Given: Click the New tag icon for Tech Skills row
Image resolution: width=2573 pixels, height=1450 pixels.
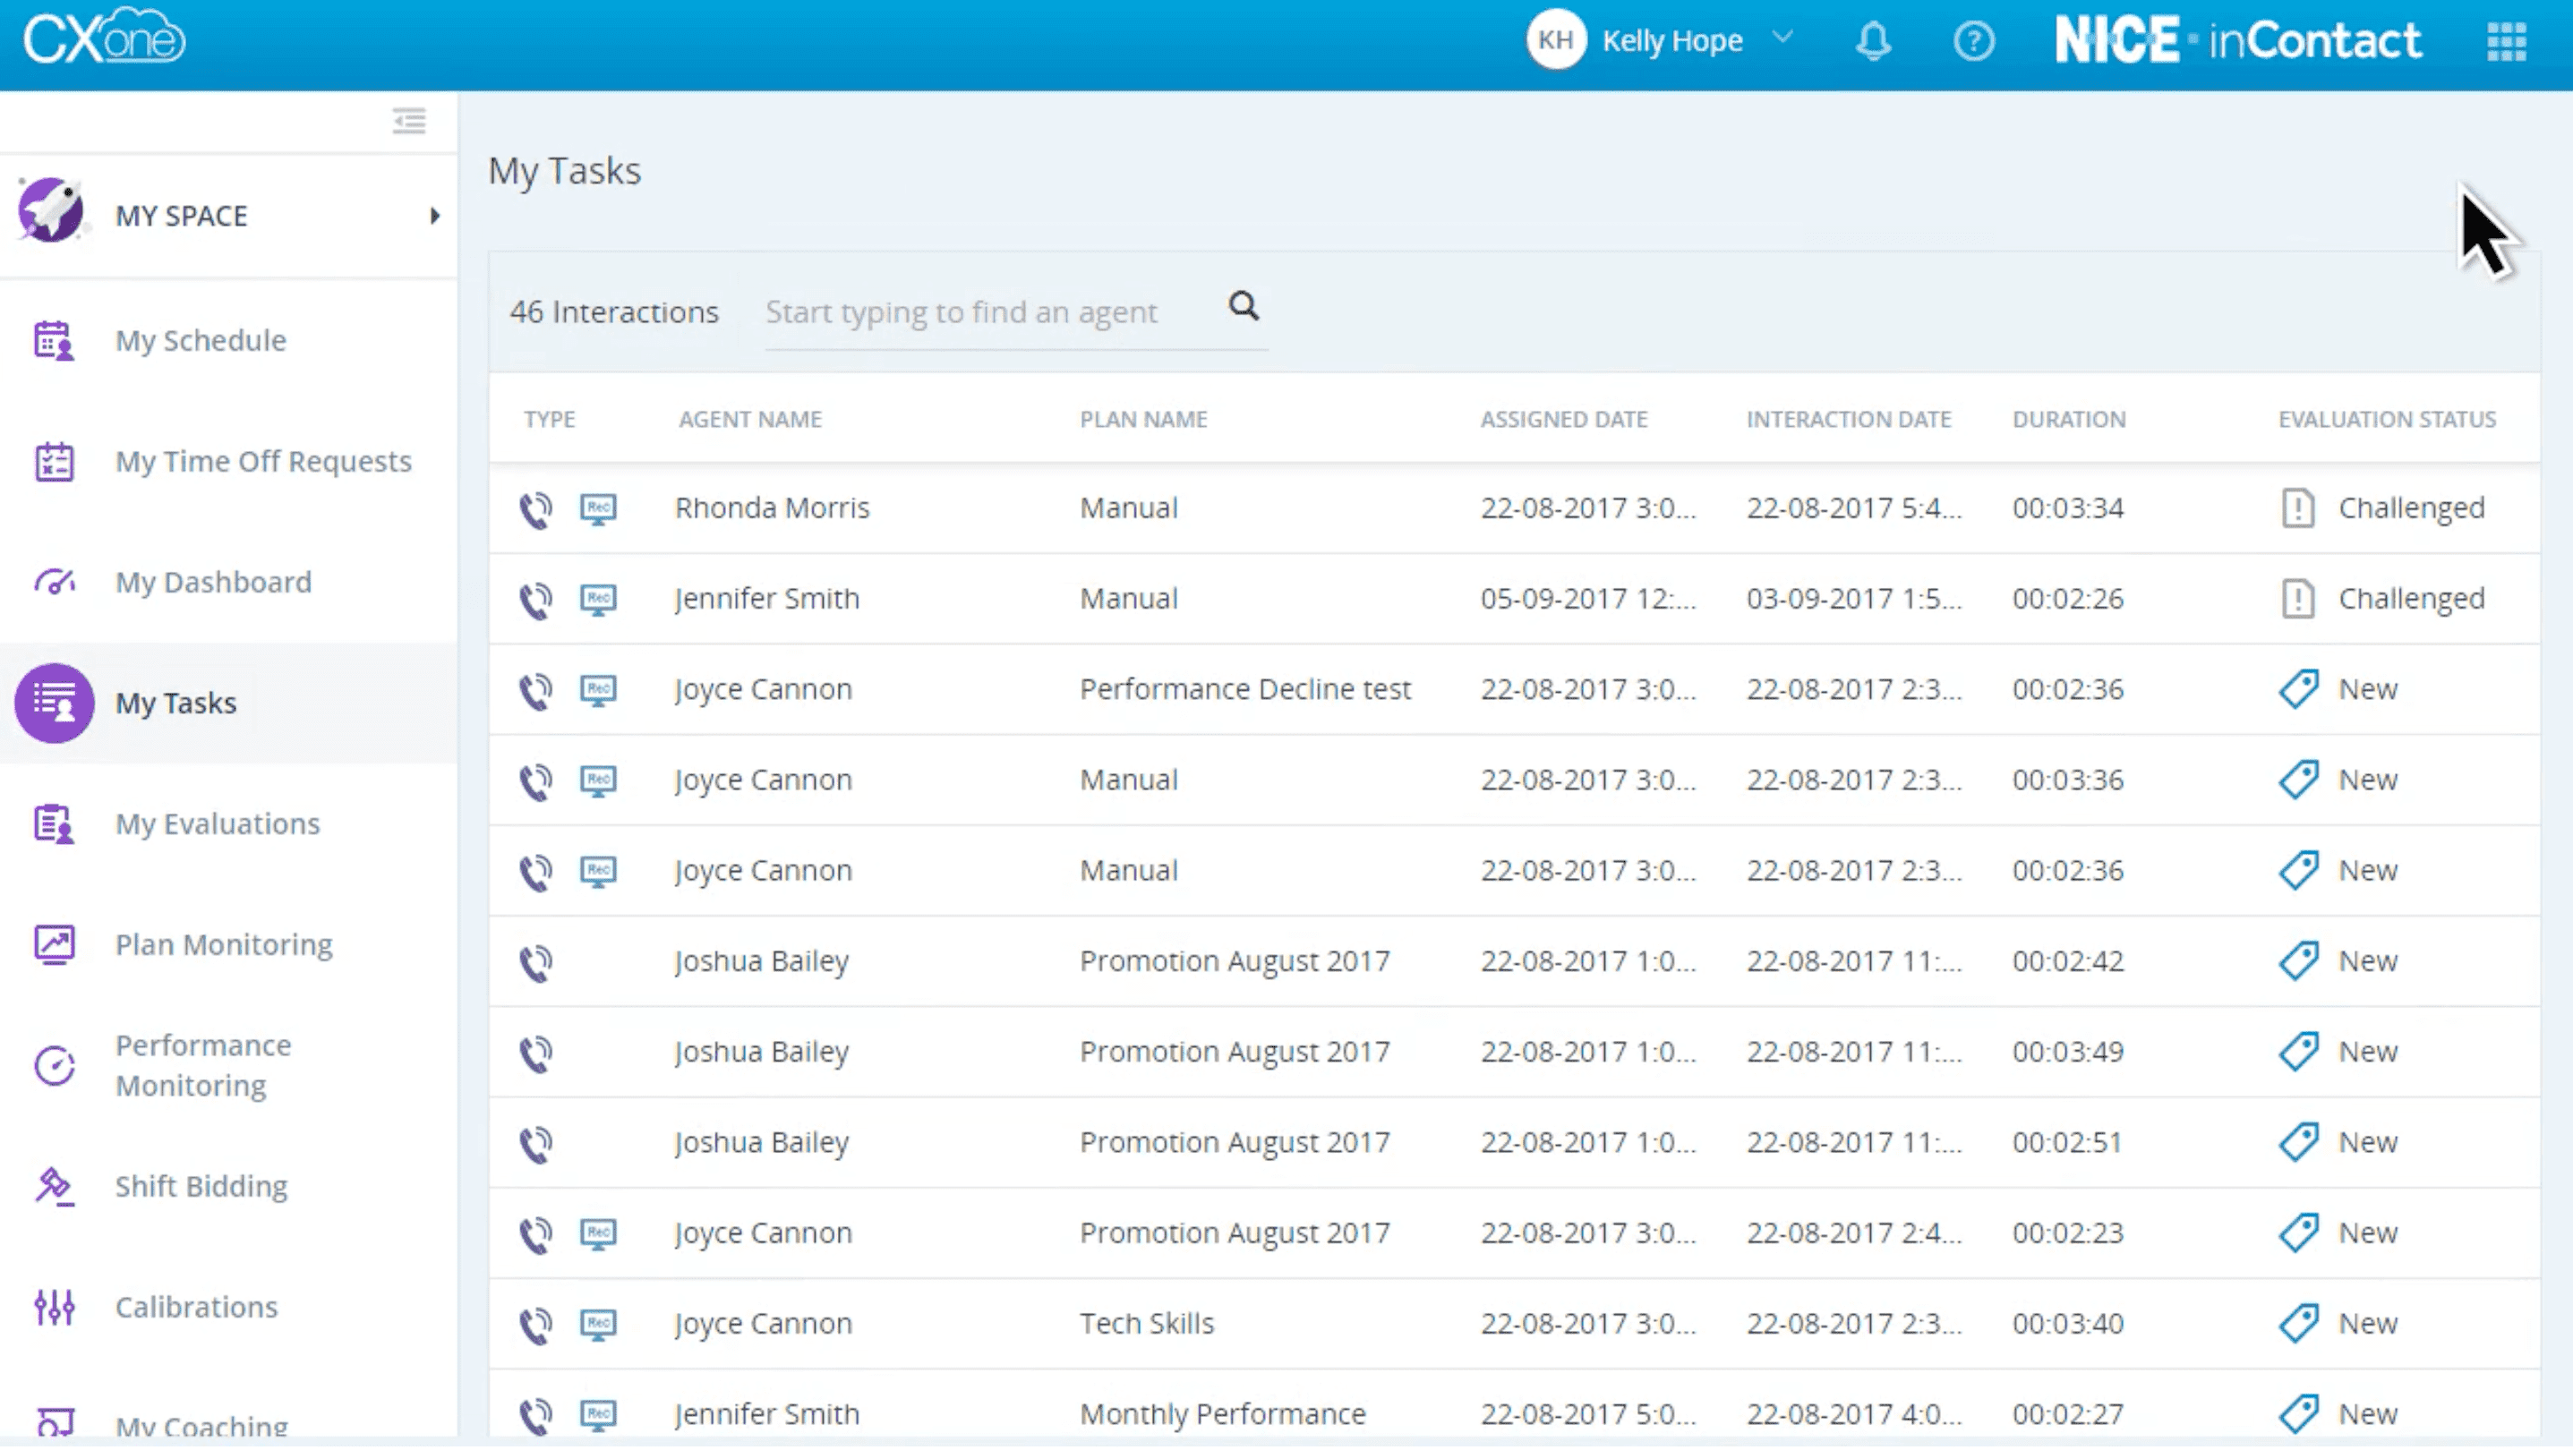Looking at the screenshot, I should (2297, 1324).
